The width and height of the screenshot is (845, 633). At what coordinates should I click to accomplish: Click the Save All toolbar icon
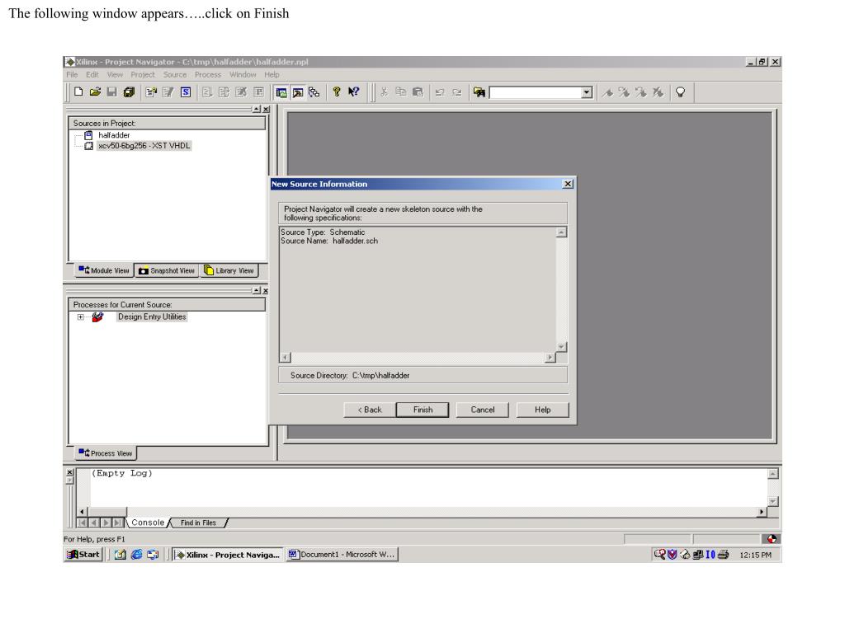tap(129, 92)
